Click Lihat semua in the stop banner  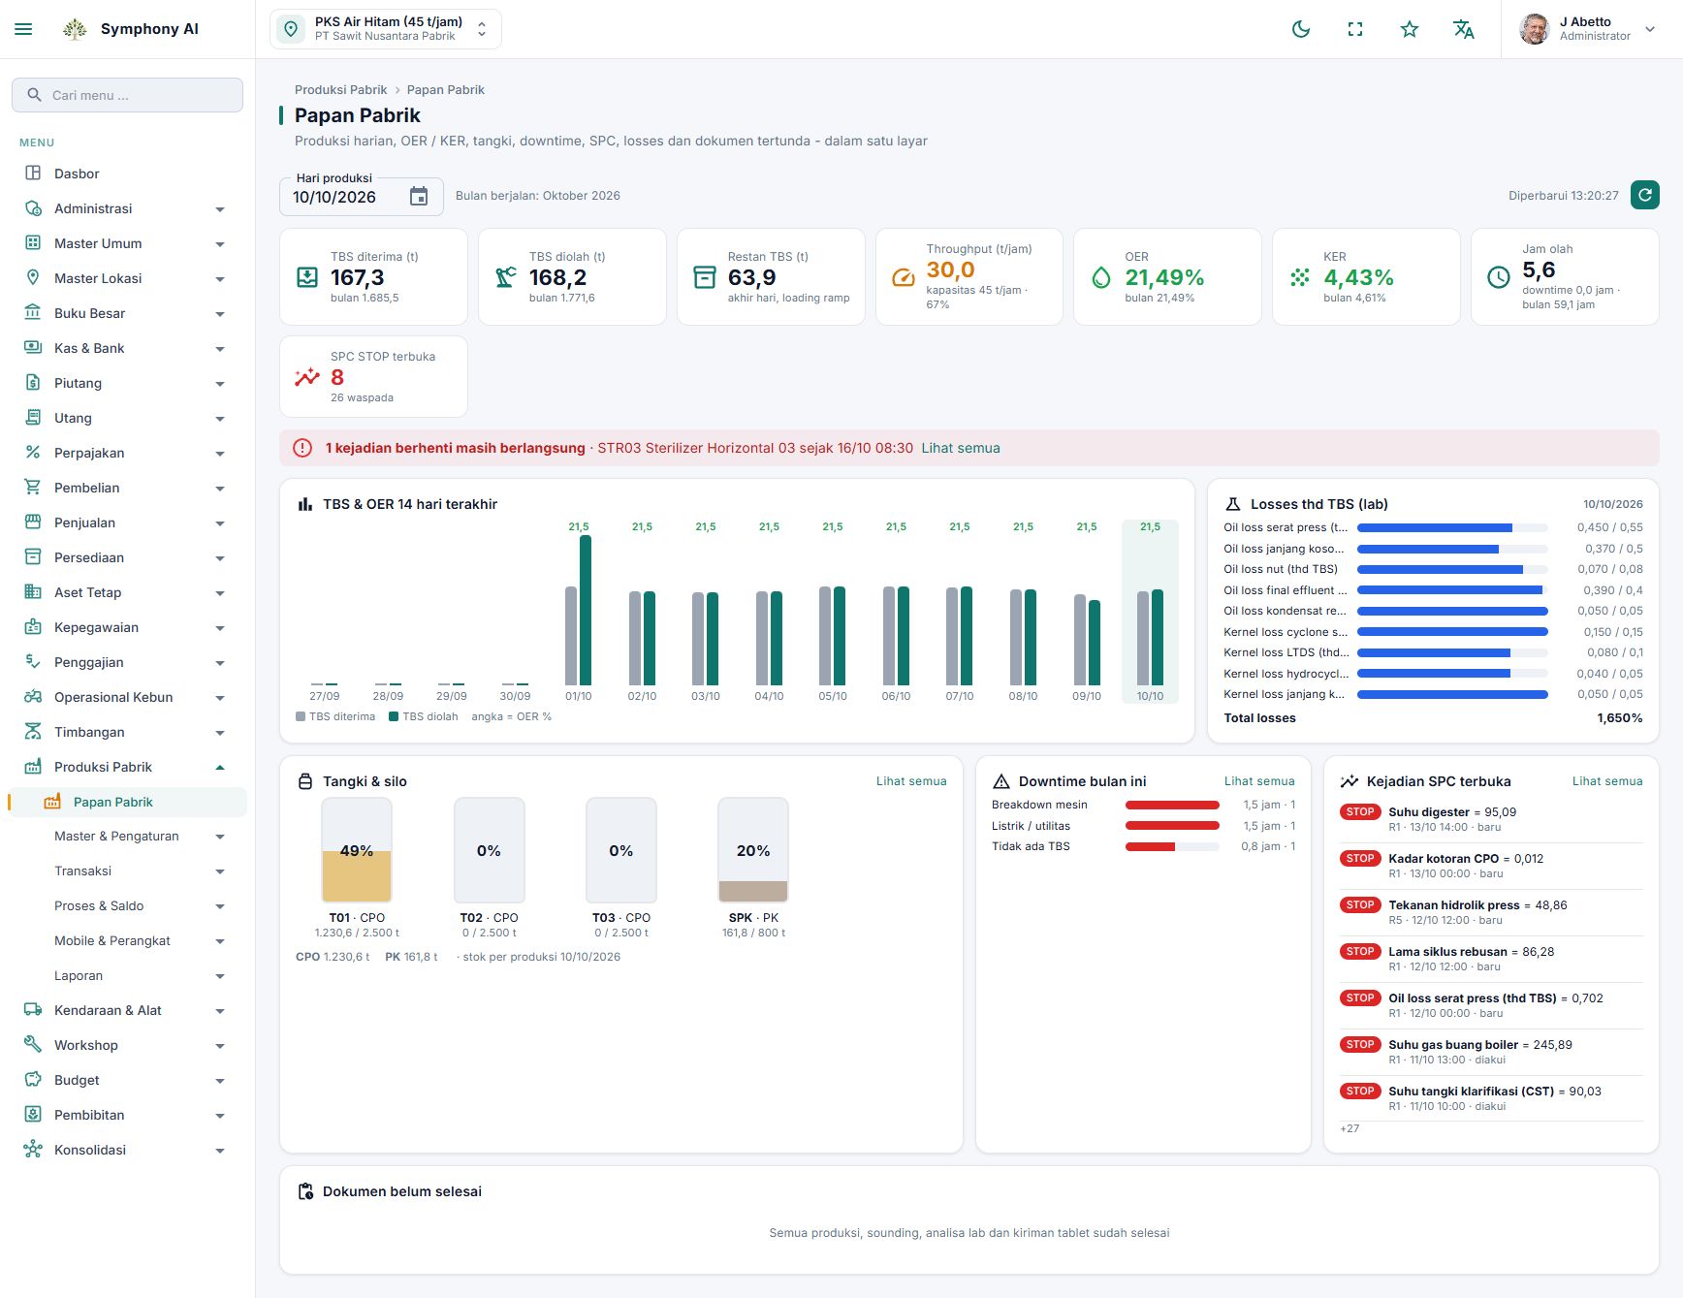(x=960, y=448)
